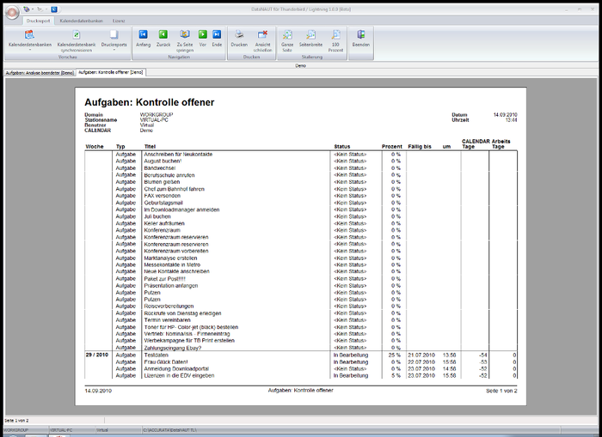
Task: Set zoom to 100 Prozent
Action: point(335,41)
